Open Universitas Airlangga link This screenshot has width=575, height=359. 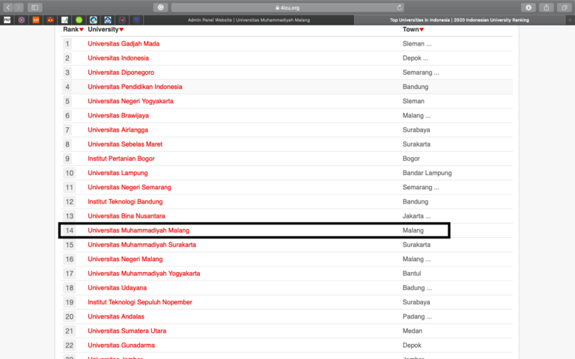pos(118,129)
